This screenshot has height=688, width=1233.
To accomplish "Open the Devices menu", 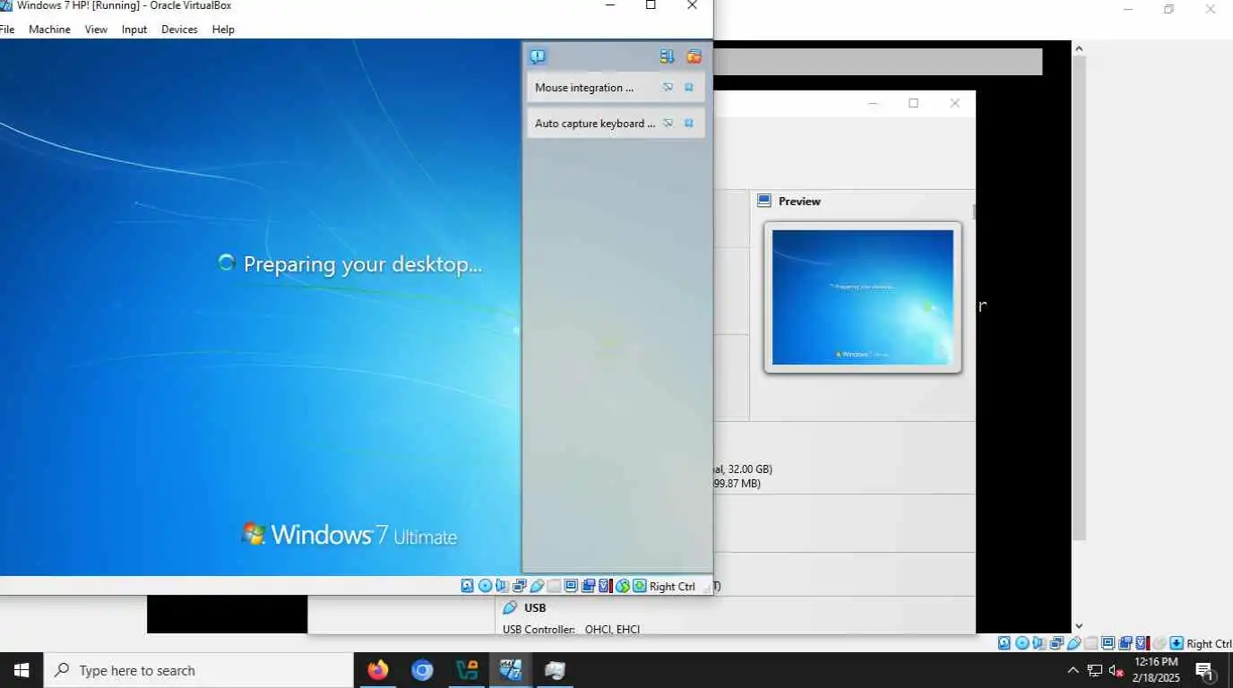I will (x=179, y=30).
